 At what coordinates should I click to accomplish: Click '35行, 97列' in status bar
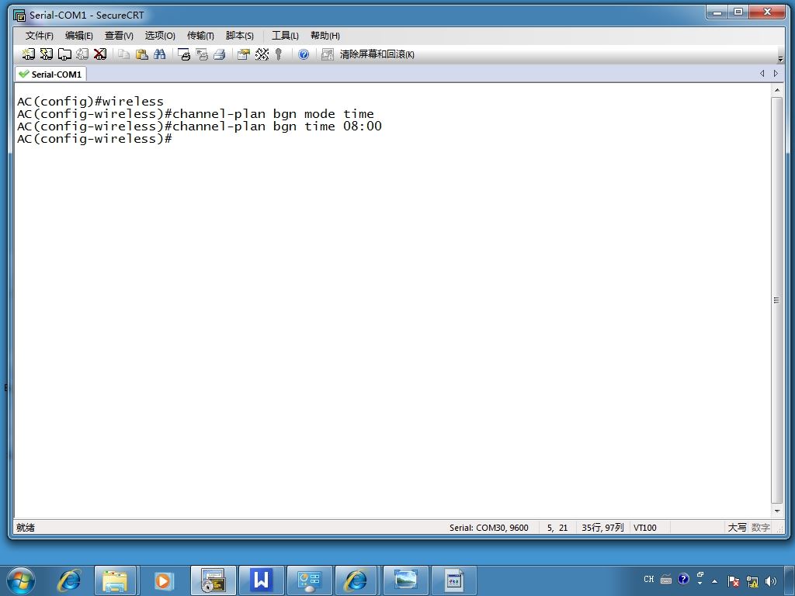point(602,528)
